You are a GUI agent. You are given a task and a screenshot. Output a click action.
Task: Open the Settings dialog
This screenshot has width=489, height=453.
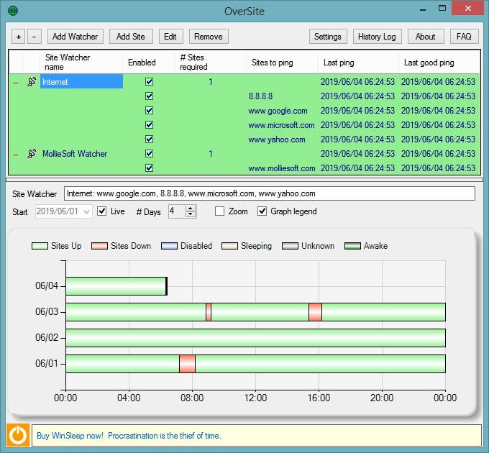tap(328, 37)
